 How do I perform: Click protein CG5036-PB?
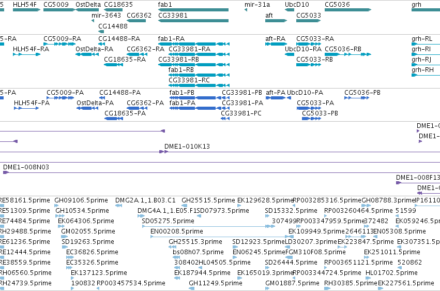(x=362, y=92)
